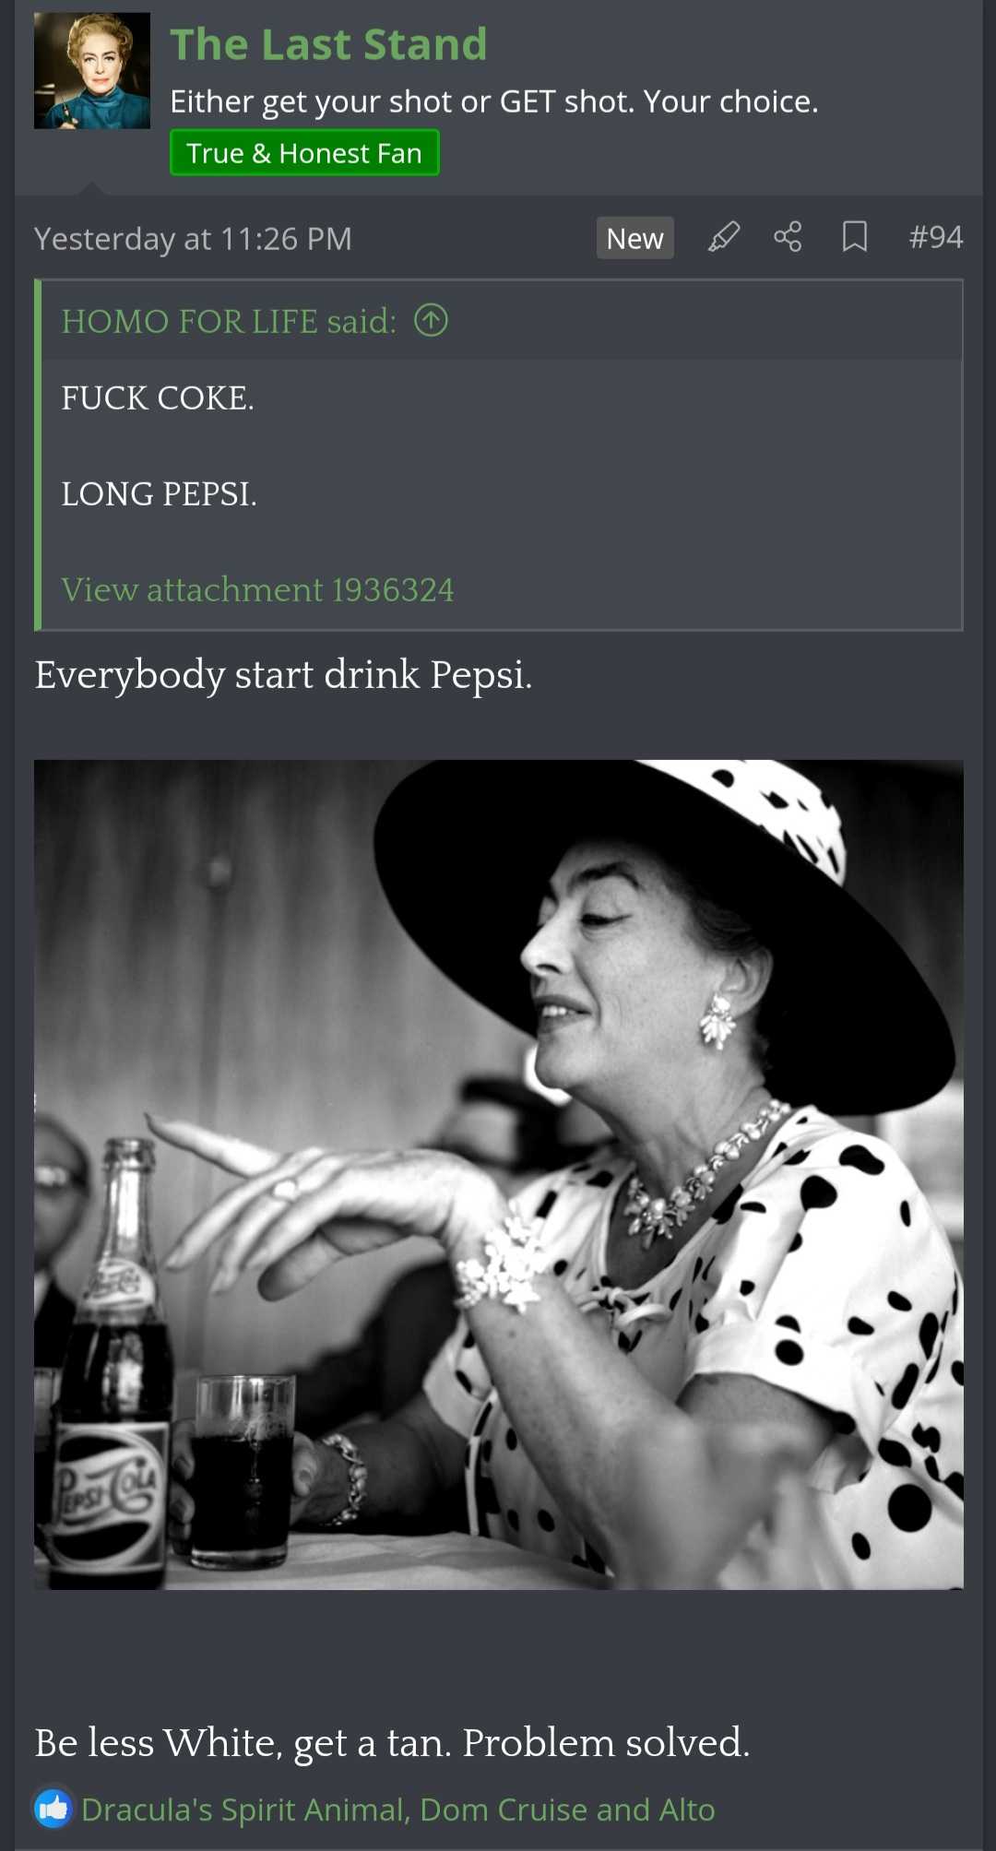Open the black-and-white Pepsi photo attachment
This screenshot has height=1851, width=996.
pos(499,1174)
